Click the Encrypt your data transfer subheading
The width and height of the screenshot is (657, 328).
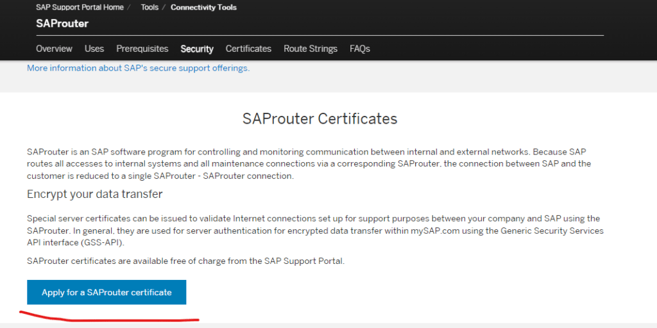coord(94,194)
